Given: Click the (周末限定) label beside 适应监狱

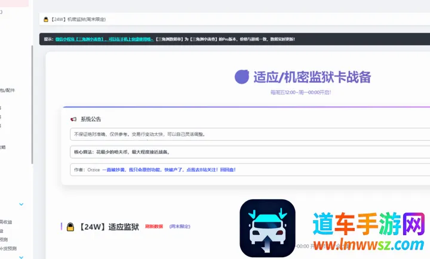Looking at the screenshot, I should pos(180,227).
